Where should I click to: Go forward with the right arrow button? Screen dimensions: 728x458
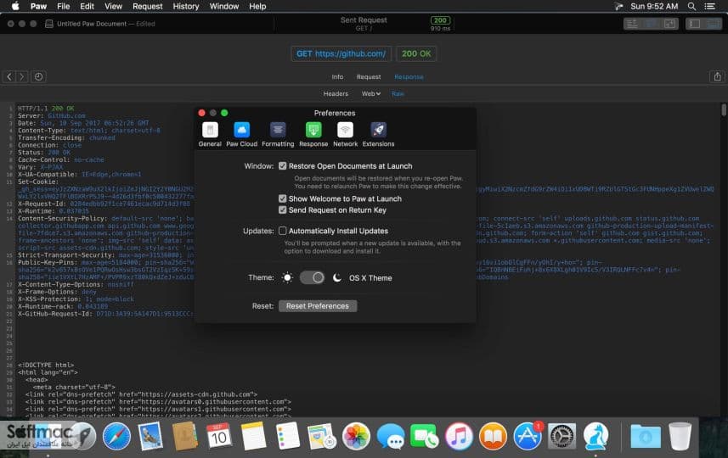click(x=21, y=76)
